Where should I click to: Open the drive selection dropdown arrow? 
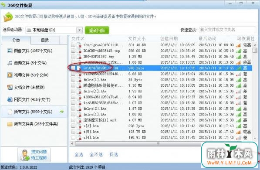click(79, 30)
